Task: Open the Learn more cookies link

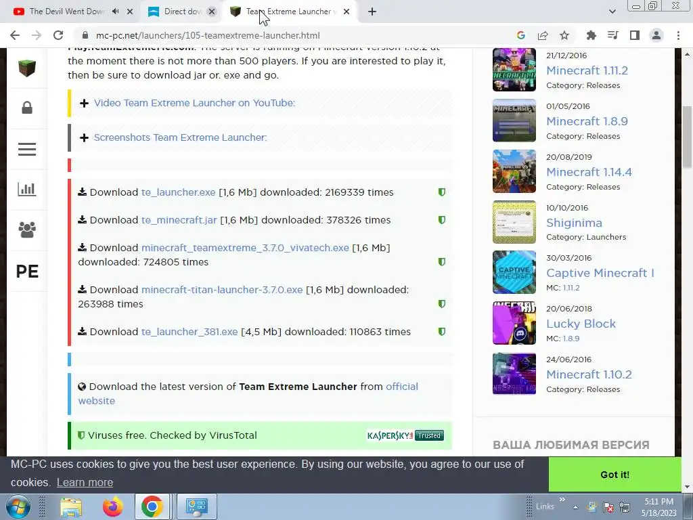Action: 85,482
